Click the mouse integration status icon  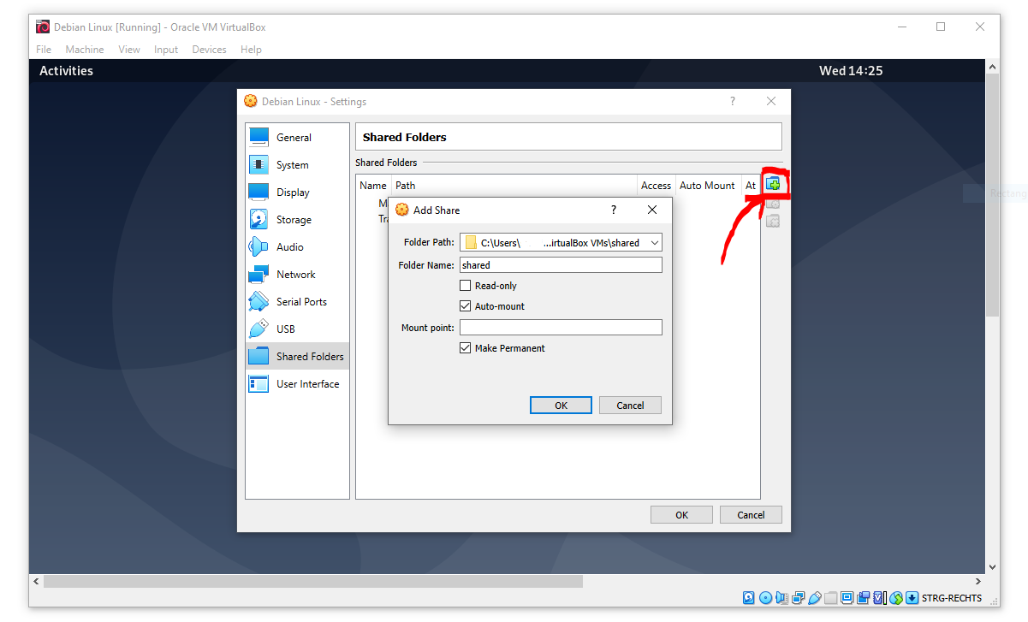(x=896, y=598)
